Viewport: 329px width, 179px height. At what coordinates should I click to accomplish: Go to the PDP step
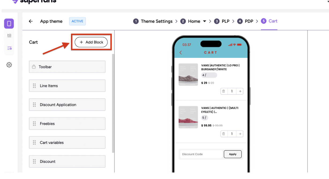pos(245,21)
